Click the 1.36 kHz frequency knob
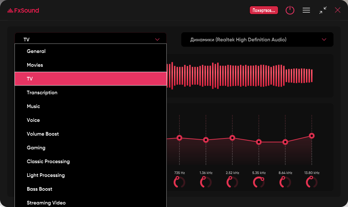This screenshot has width=348, height=207. [206, 182]
